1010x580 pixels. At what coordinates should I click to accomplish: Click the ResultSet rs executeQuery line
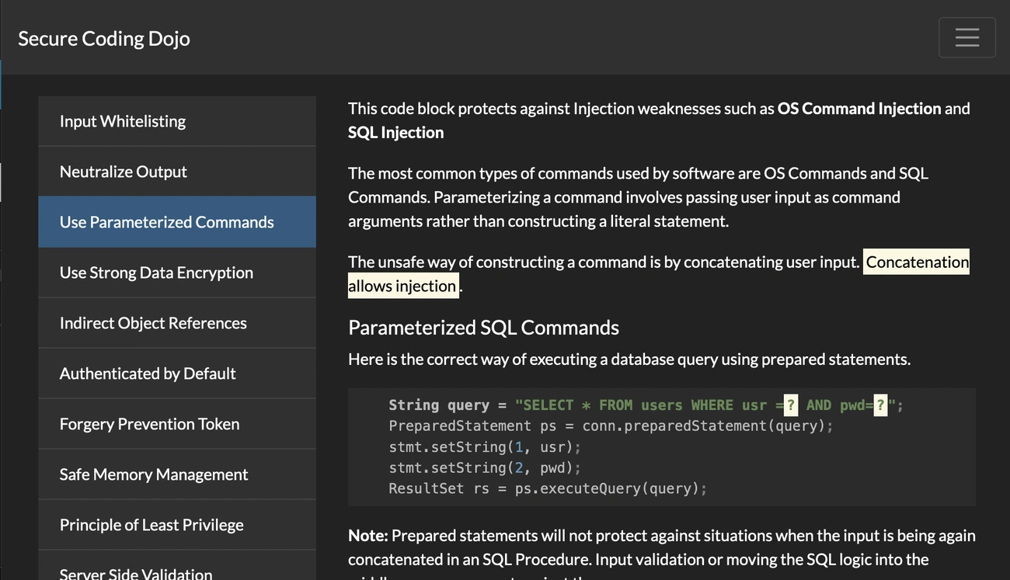[548, 488]
